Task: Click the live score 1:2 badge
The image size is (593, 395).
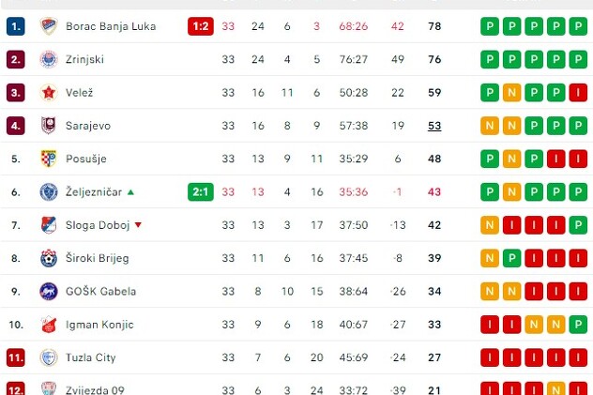Action: tap(201, 26)
